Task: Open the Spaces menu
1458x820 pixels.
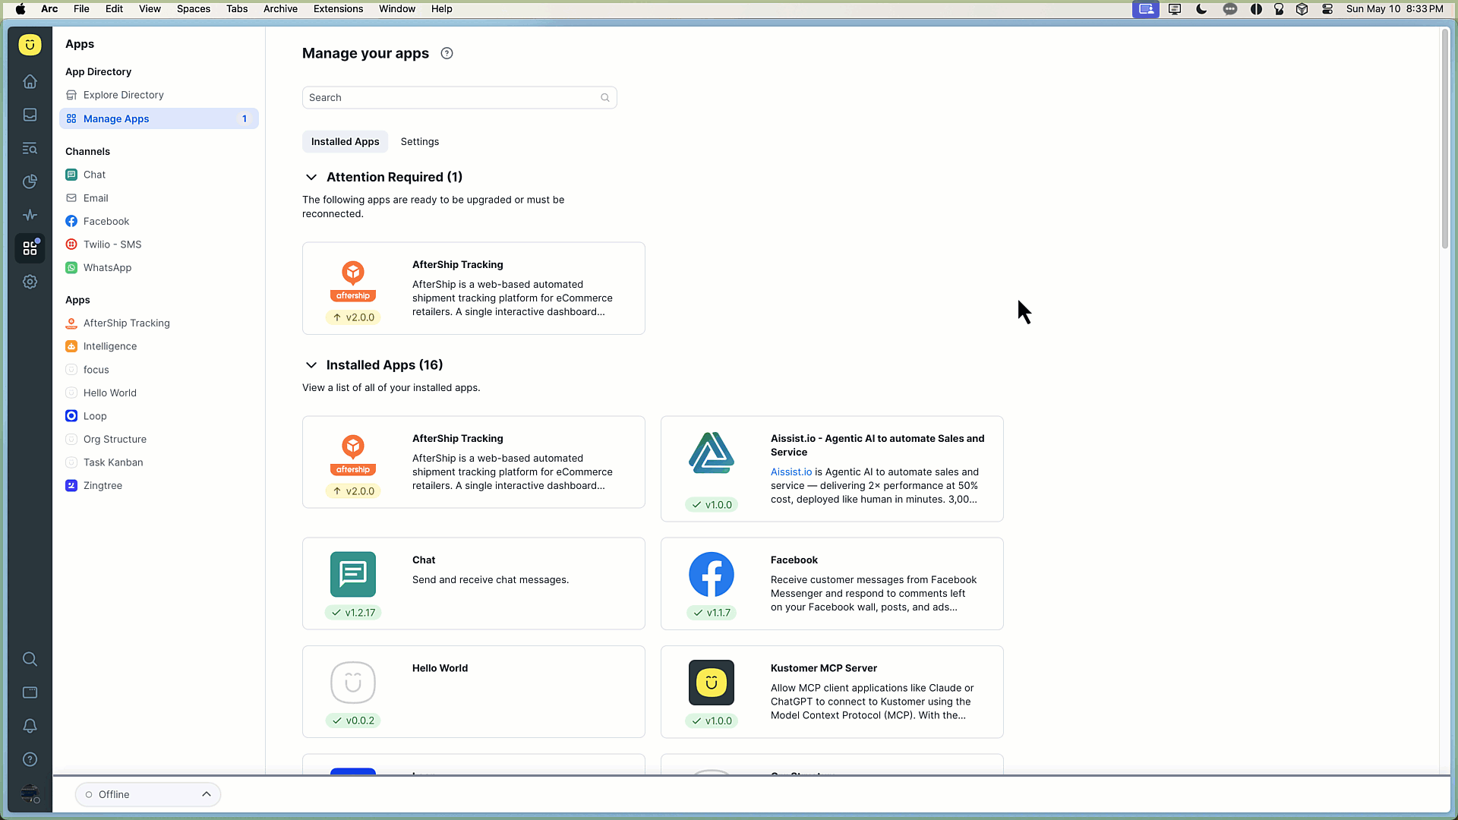Action: click(x=194, y=9)
